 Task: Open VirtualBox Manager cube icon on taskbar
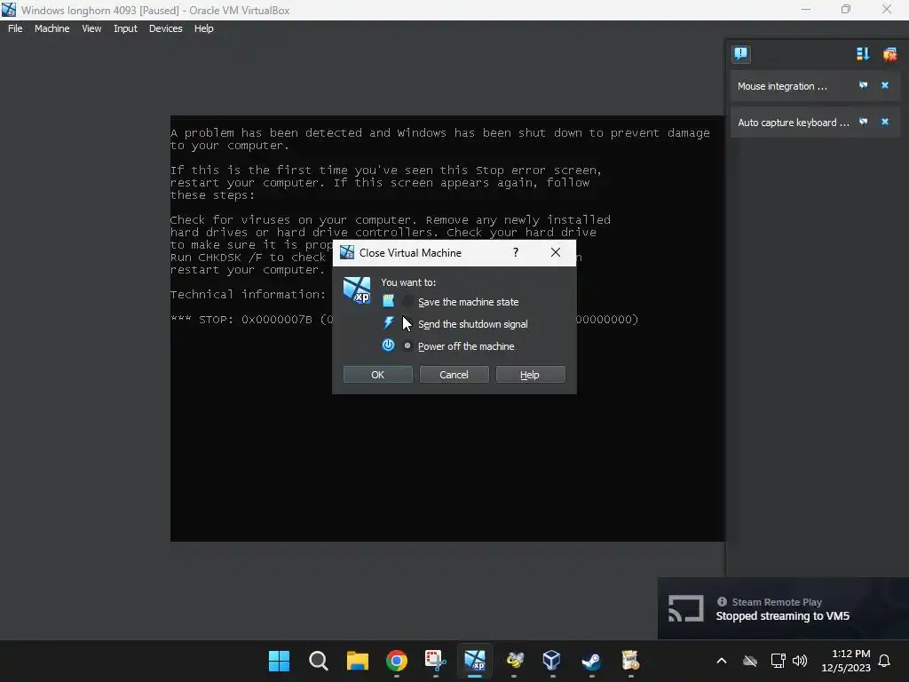coord(552,661)
